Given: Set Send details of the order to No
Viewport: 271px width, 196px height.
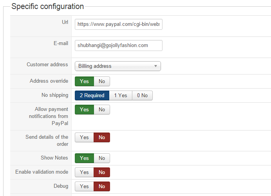Looking at the screenshot, I should tap(102, 138).
